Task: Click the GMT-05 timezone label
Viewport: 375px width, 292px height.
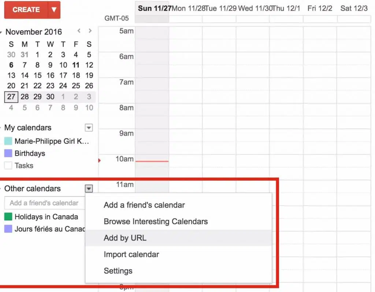Action: [116, 18]
